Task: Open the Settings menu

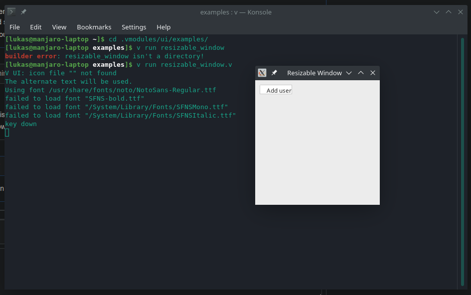Action: point(134,27)
